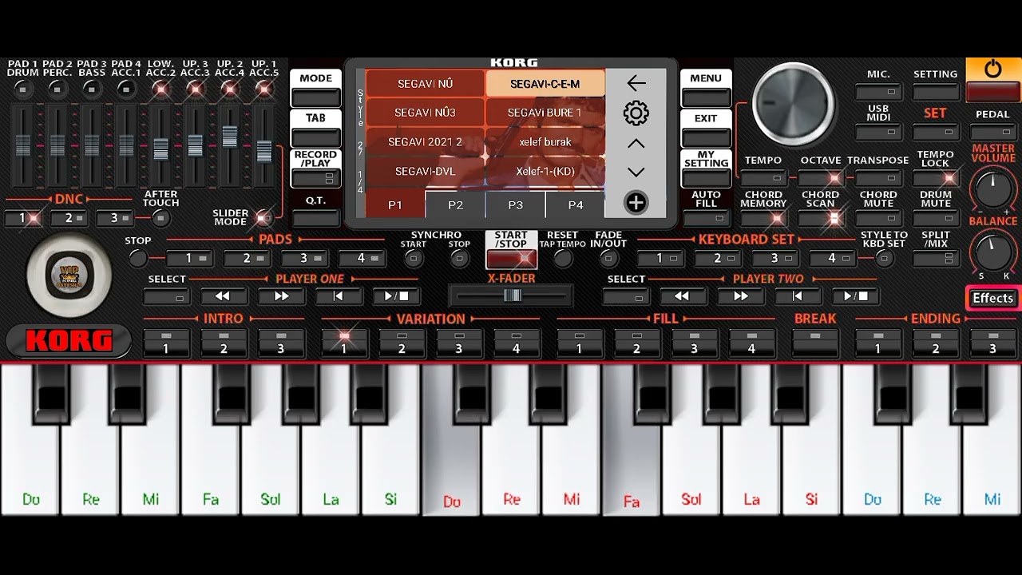Hit the START/STOP button
1022x575 pixels.
coord(511,259)
